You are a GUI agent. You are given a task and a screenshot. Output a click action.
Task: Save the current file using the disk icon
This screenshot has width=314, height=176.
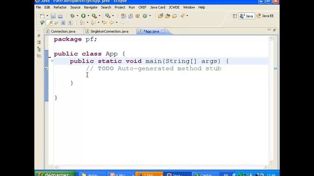pos(53,16)
